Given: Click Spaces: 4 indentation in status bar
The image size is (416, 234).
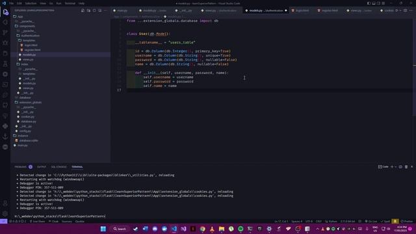Looking at the screenshot, I should point(296,221).
